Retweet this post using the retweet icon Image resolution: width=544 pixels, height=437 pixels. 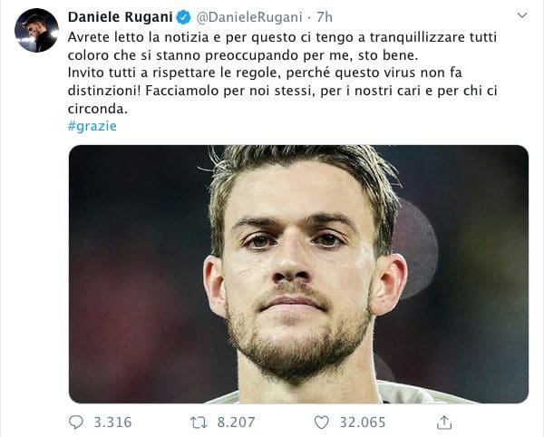199,422
